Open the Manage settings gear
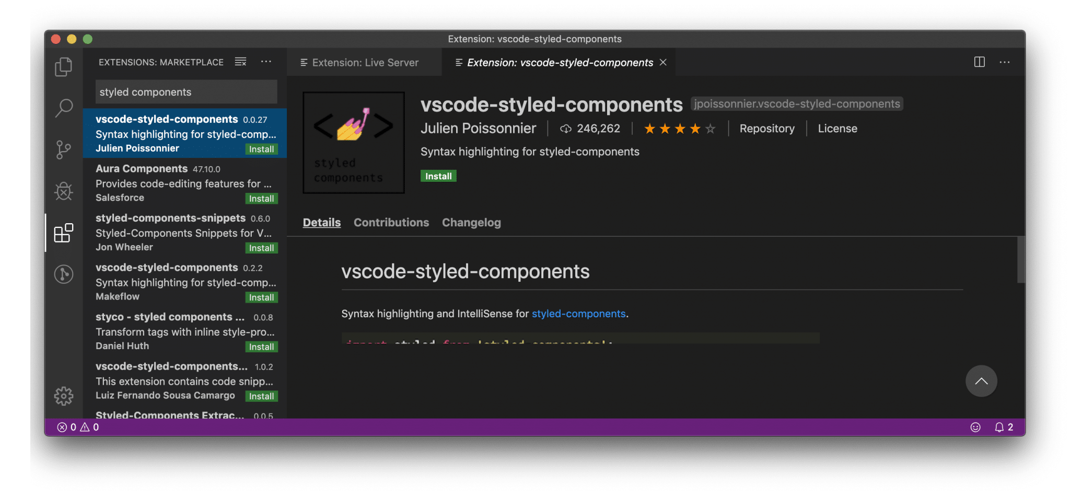The height and width of the screenshot is (495, 1070). pos(64,396)
